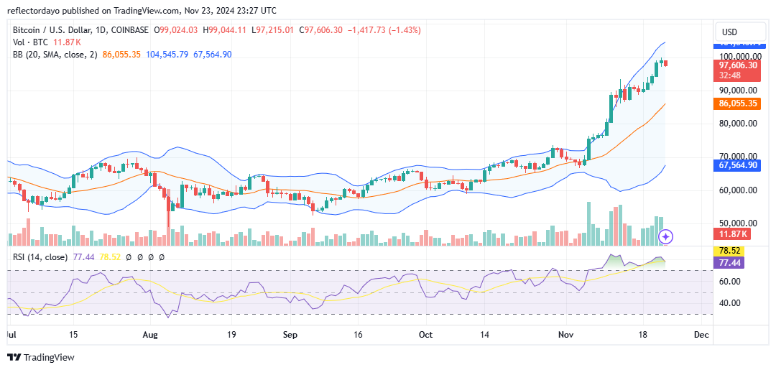The width and height of the screenshot is (776, 370).
Task: Click the 50,000.00 price scale tick
Action: tap(739, 223)
